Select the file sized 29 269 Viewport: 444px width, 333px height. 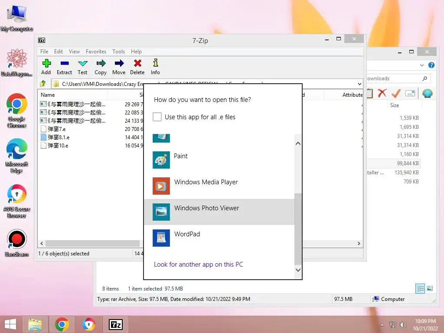tap(91, 104)
